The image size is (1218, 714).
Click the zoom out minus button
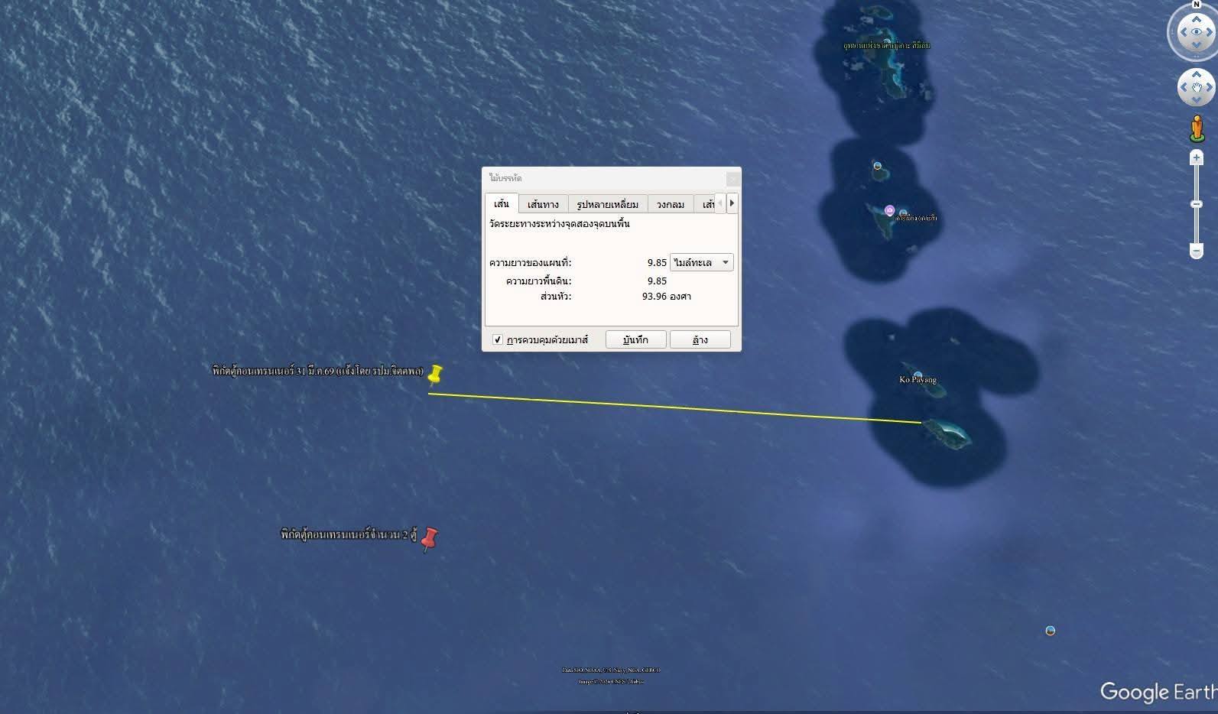coord(1197,251)
